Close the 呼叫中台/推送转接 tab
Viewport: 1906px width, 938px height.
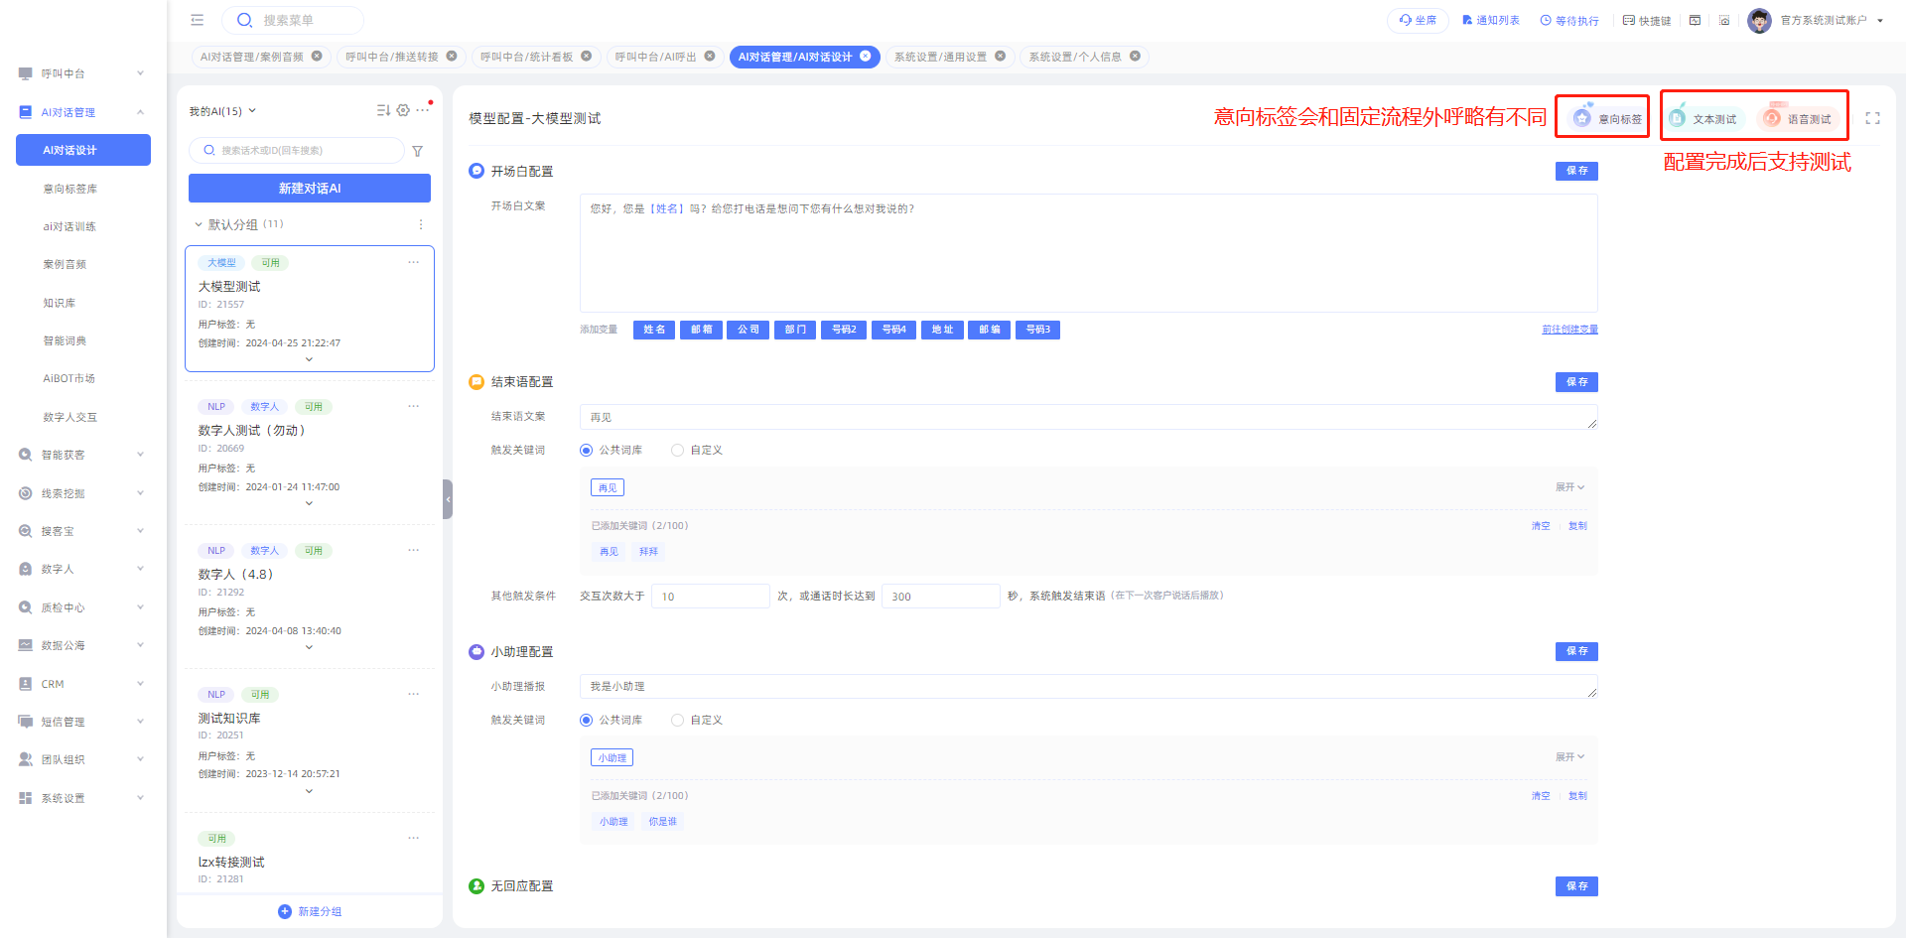pos(452,57)
